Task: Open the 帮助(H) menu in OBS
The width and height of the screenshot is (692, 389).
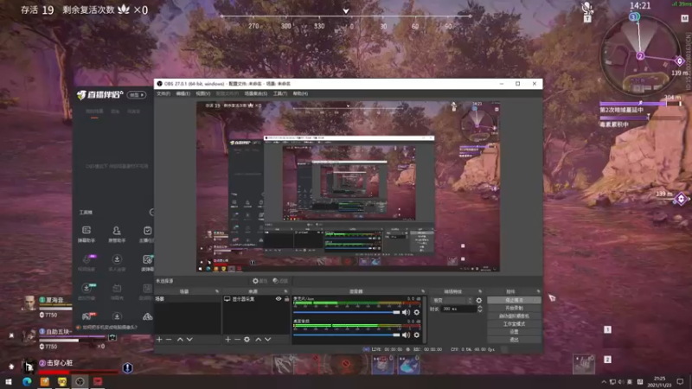Action: point(300,93)
